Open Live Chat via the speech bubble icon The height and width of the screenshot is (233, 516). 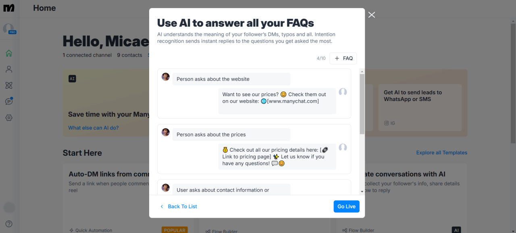point(9,101)
